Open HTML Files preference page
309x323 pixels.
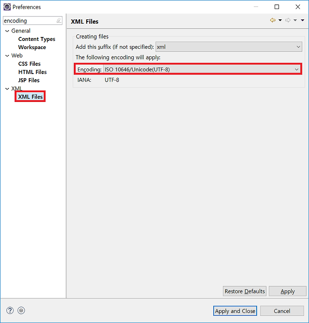33,72
